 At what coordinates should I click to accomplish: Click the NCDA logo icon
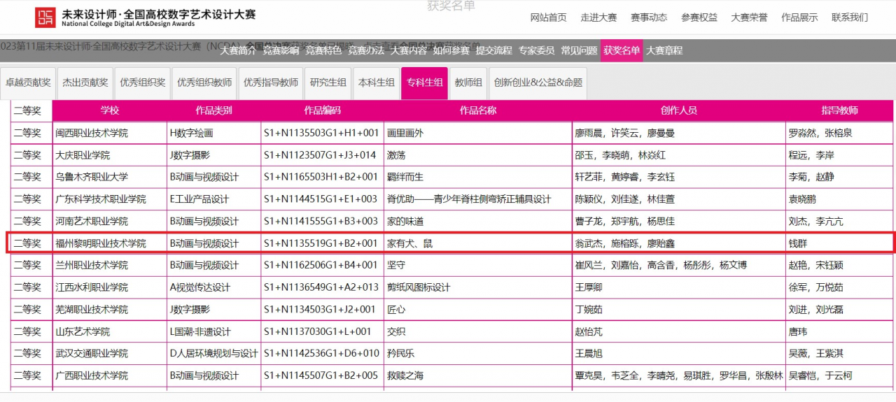coord(46,17)
